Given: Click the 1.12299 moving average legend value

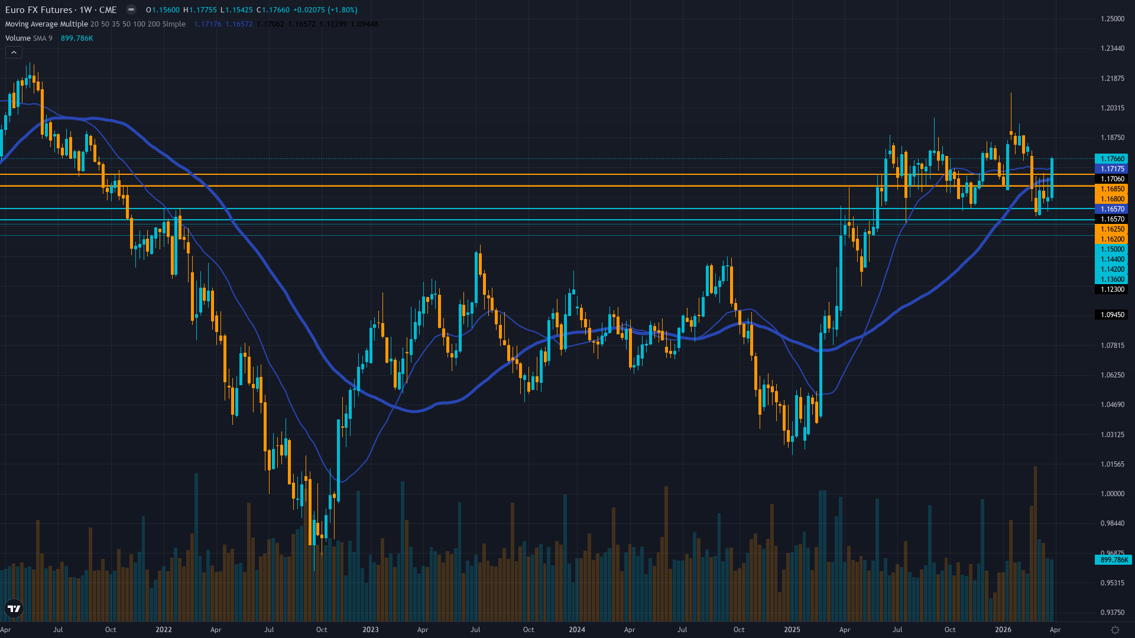Looking at the screenshot, I should [x=333, y=24].
